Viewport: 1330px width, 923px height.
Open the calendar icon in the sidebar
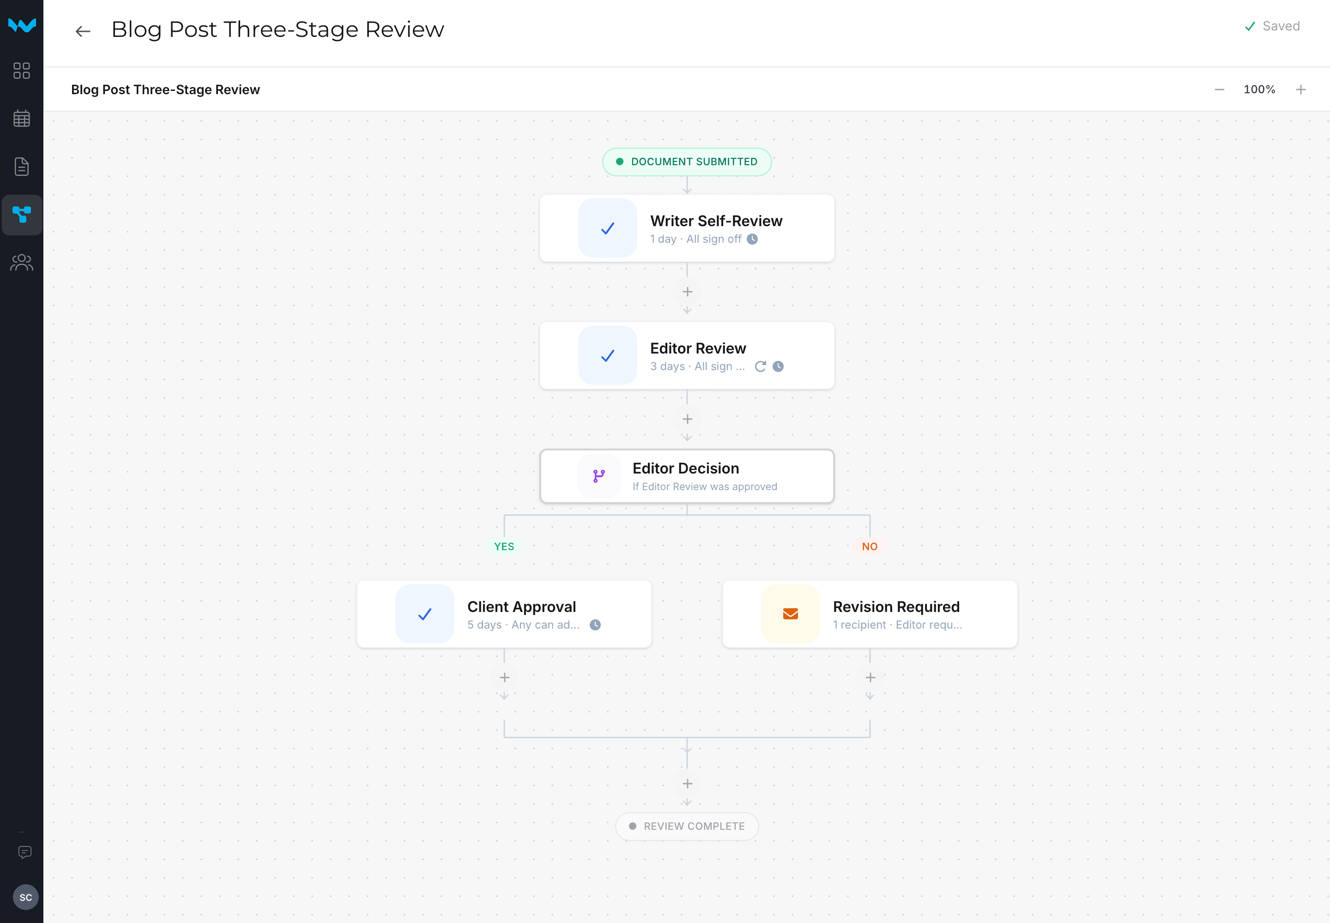(22, 118)
